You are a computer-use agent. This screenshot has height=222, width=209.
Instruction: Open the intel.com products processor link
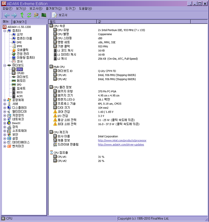pyautogui.click(x=122, y=140)
